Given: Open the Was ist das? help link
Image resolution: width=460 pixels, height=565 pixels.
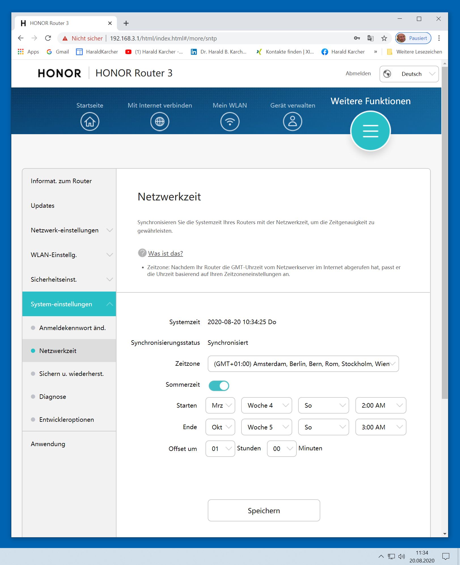Looking at the screenshot, I should [166, 253].
